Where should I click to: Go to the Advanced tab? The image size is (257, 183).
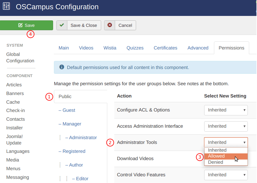[198, 48]
